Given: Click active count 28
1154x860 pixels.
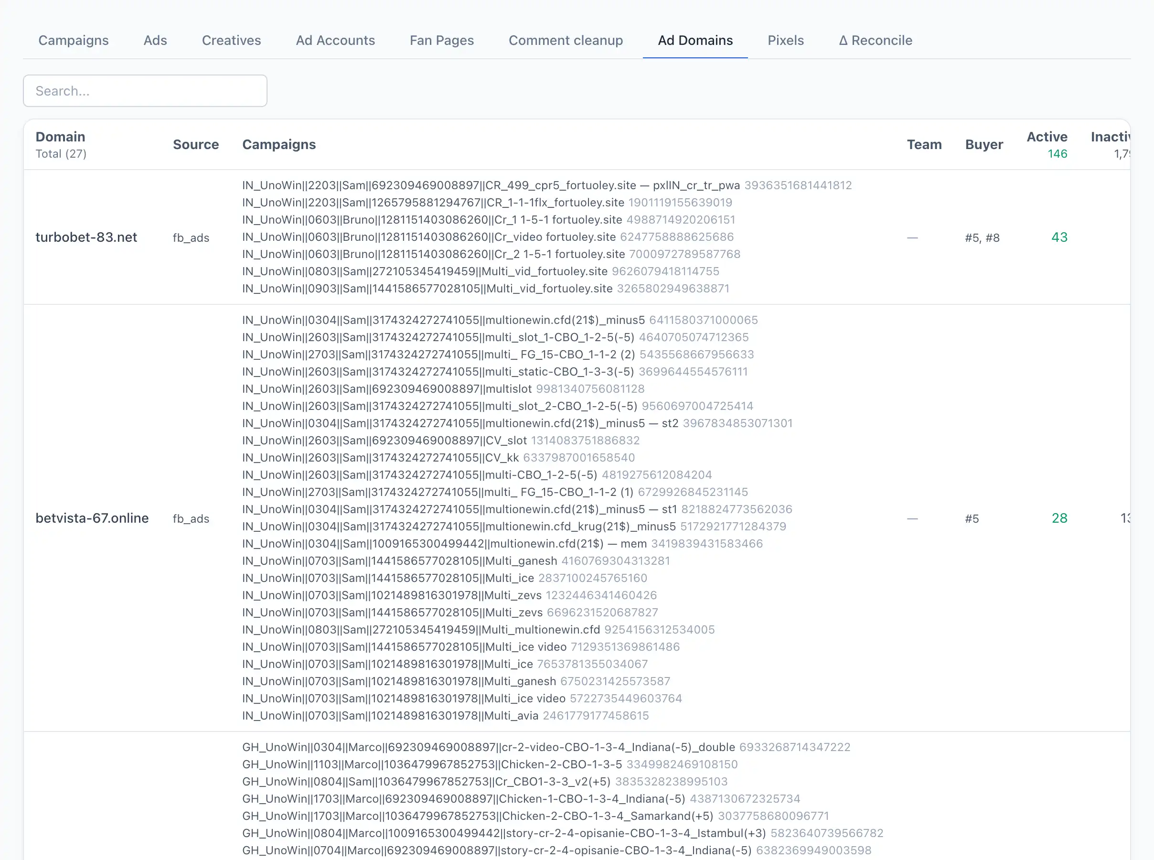Looking at the screenshot, I should pyautogui.click(x=1059, y=518).
